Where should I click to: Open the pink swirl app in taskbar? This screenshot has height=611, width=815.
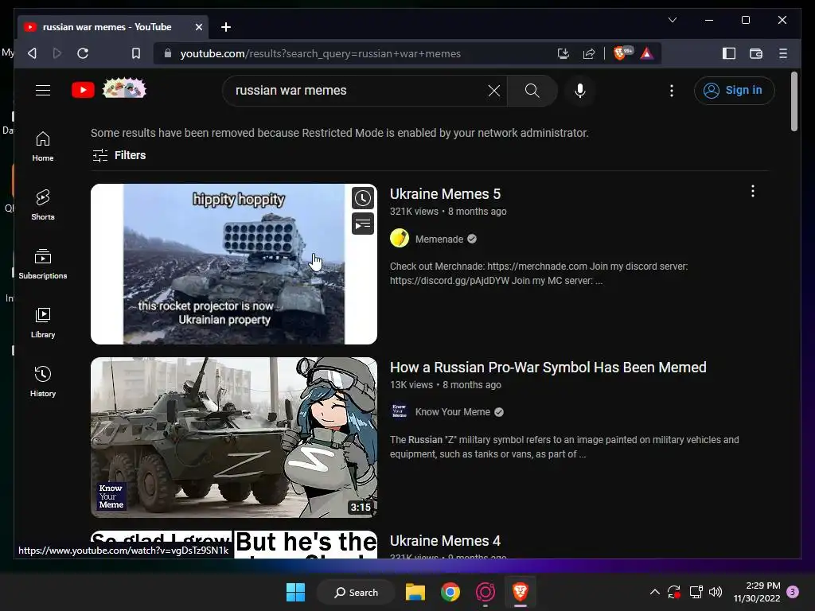point(485,592)
